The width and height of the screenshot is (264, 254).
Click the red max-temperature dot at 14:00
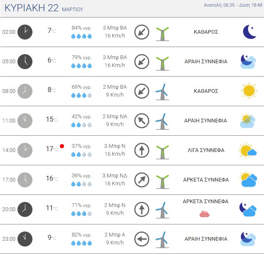(62, 146)
